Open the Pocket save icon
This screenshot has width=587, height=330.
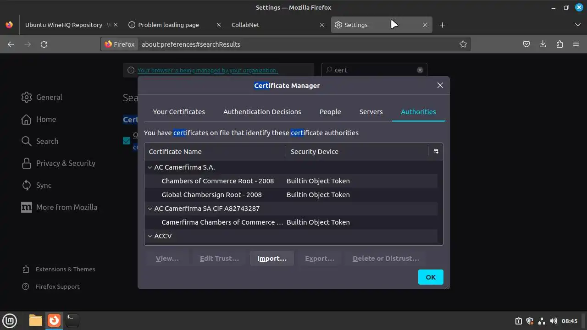(526, 44)
